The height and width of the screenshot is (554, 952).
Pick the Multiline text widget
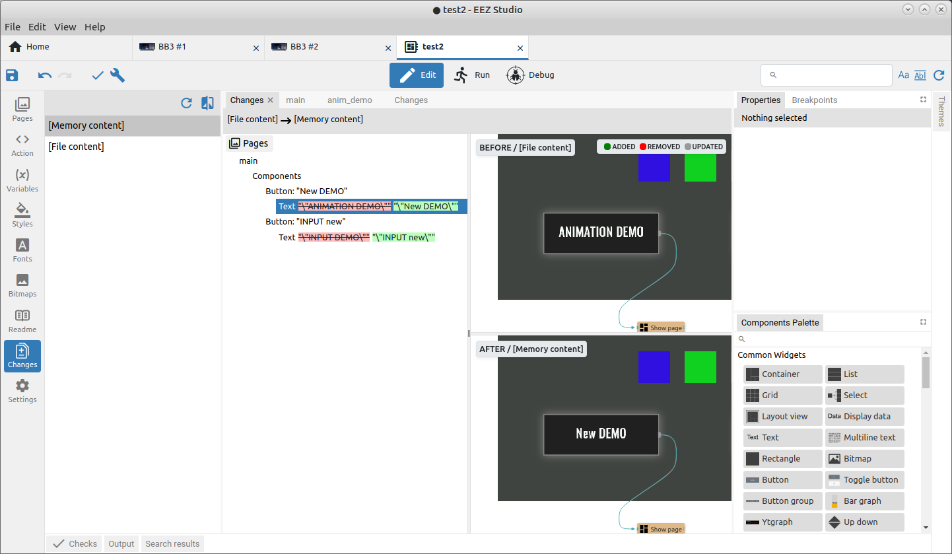[865, 438]
